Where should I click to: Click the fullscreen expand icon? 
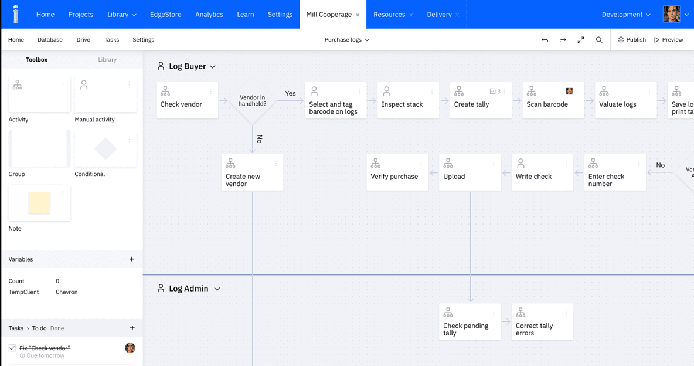pyautogui.click(x=580, y=40)
